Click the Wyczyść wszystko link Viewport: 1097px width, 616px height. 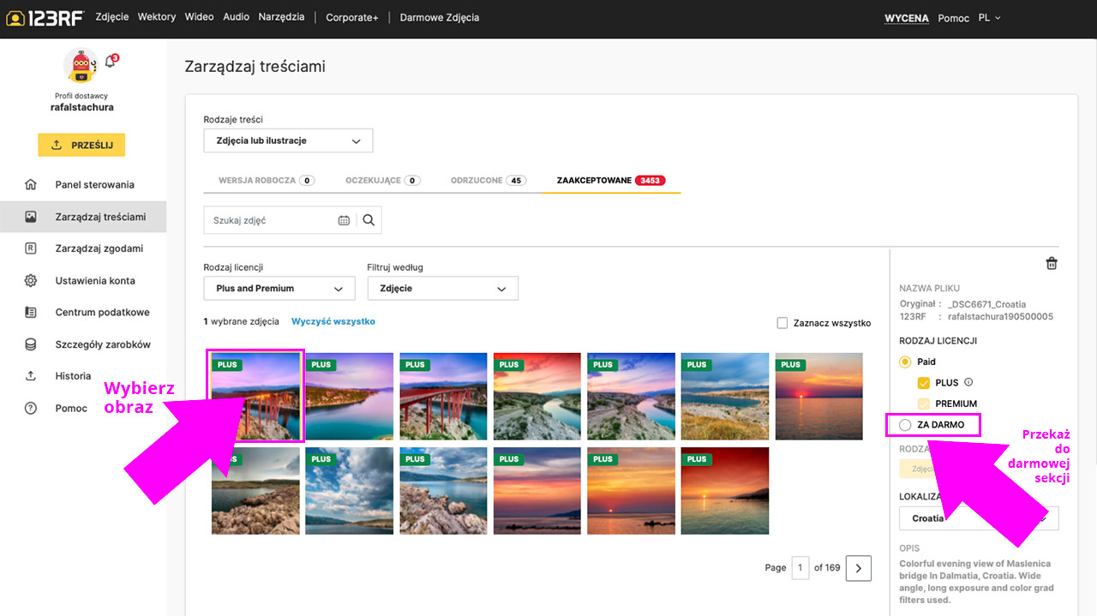pos(333,322)
